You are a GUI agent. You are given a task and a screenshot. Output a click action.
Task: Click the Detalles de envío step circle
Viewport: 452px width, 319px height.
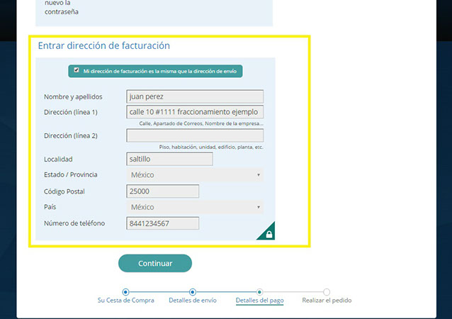click(192, 291)
